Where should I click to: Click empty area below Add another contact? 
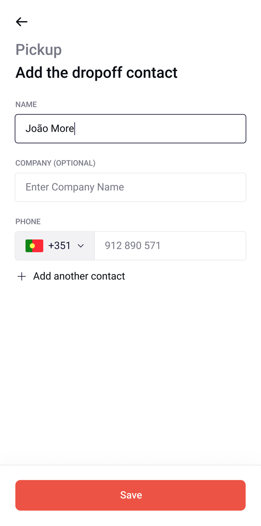click(x=130, y=372)
